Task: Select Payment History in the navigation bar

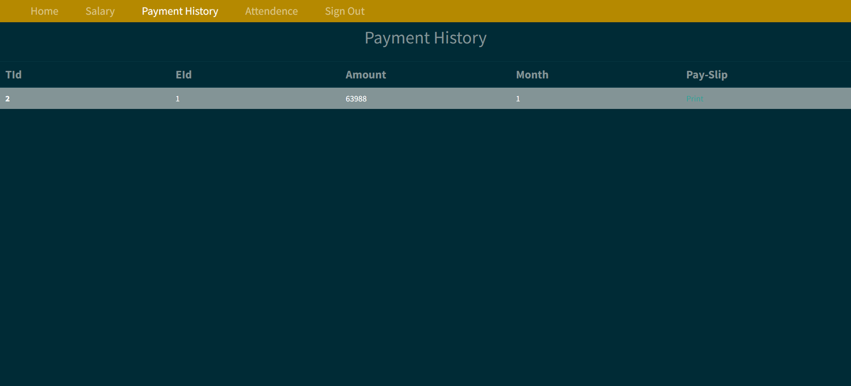Action: pyautogui.click(x=180, y=11)
